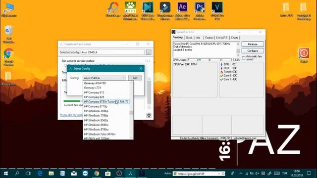Viewport: 317px width, 178px height.
Task: Select HP Compaq 625 from config list
Action: 106,97
